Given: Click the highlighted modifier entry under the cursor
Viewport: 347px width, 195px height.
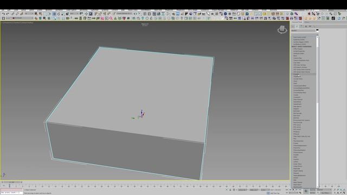Looking at the screenshot, I should (x=304, y=74).
